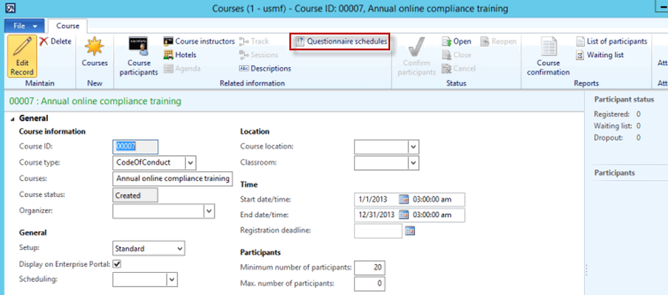Click Max. number of participants field

click(x=370, y=283)
